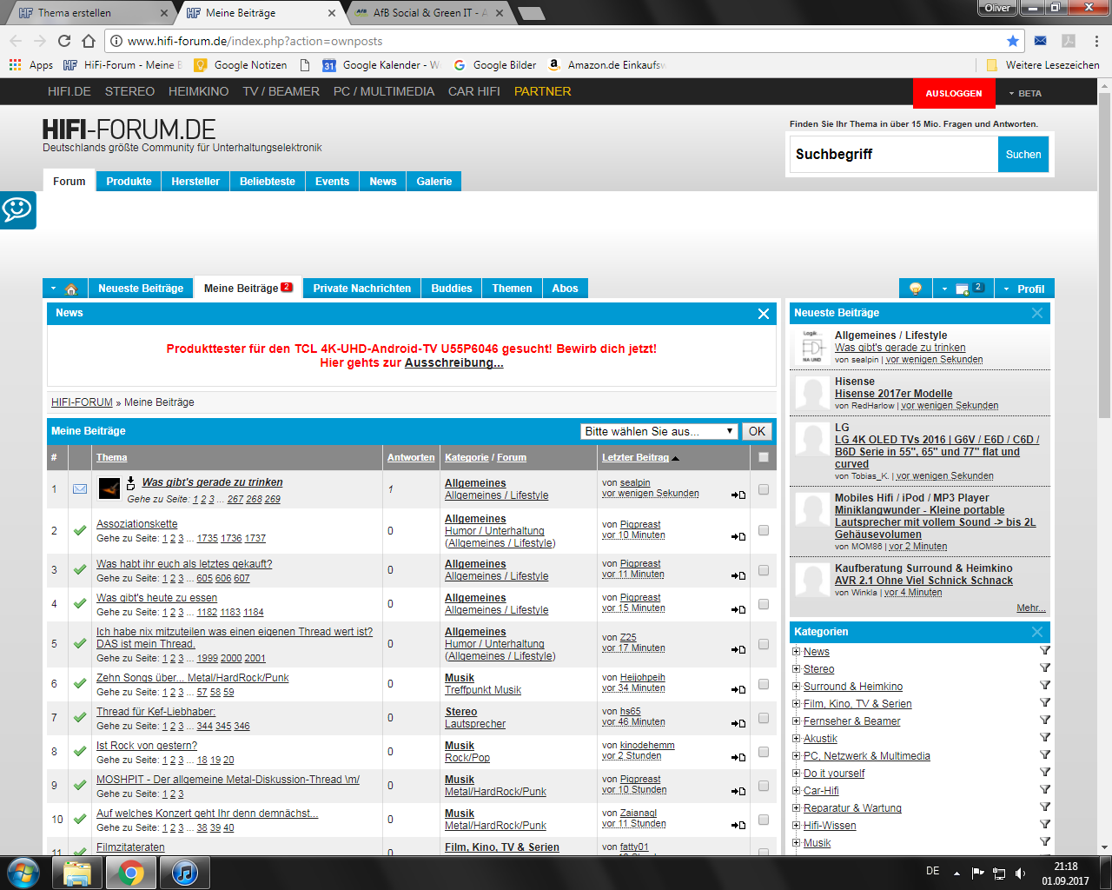Sort the table by Antworten column
This screenshot has width=1112, height=890.
point(411,457)
